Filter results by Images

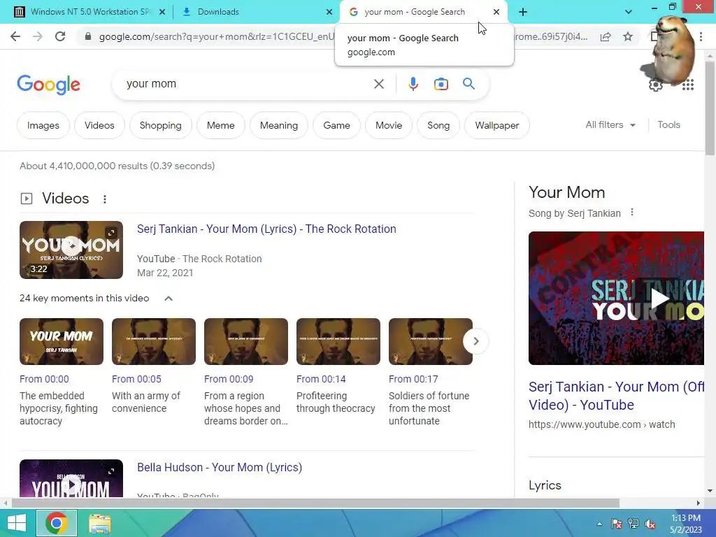pos(43,125)
